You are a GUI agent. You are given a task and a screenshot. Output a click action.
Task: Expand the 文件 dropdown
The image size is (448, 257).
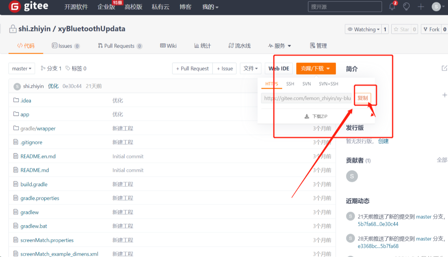251,69
